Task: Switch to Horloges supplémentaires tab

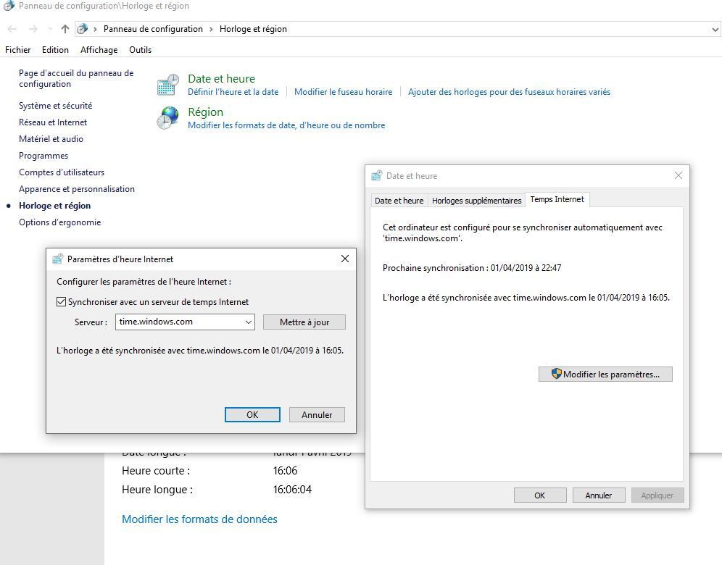Action: (x=476, y=201)
